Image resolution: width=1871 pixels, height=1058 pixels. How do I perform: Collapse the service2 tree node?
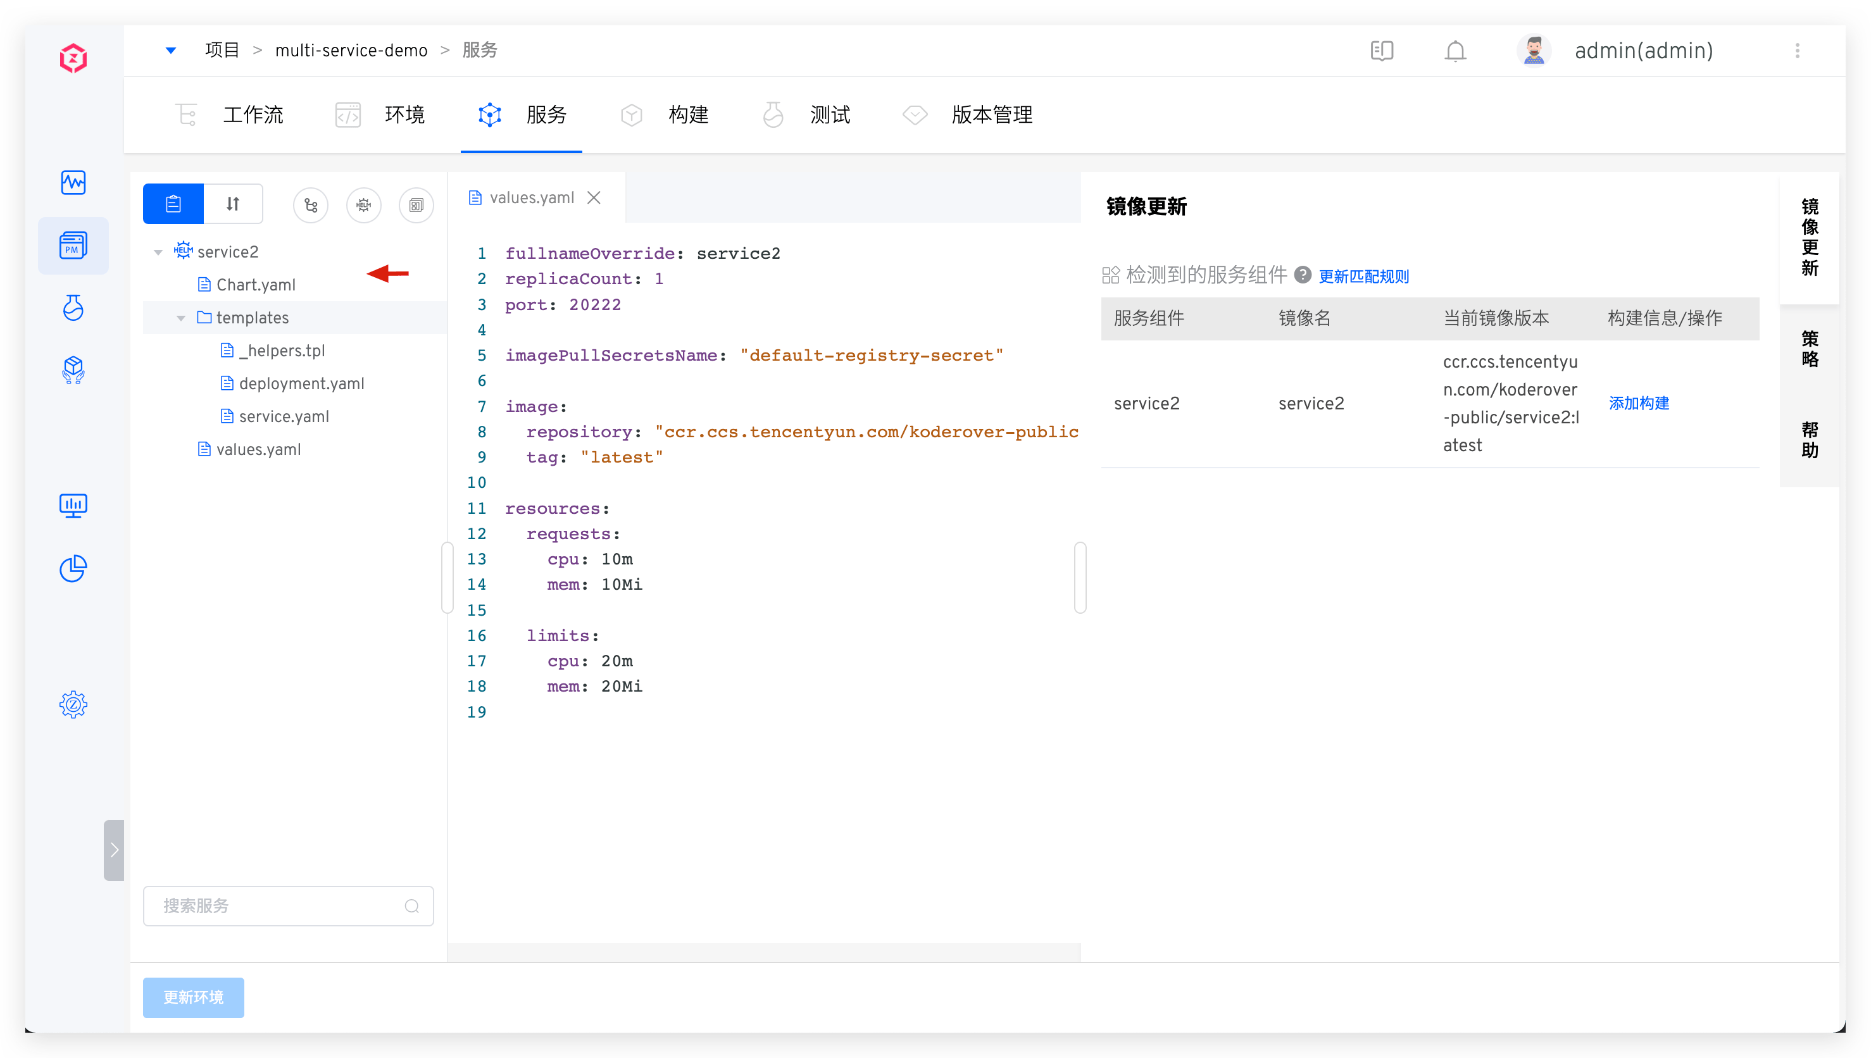click(158, 251)
